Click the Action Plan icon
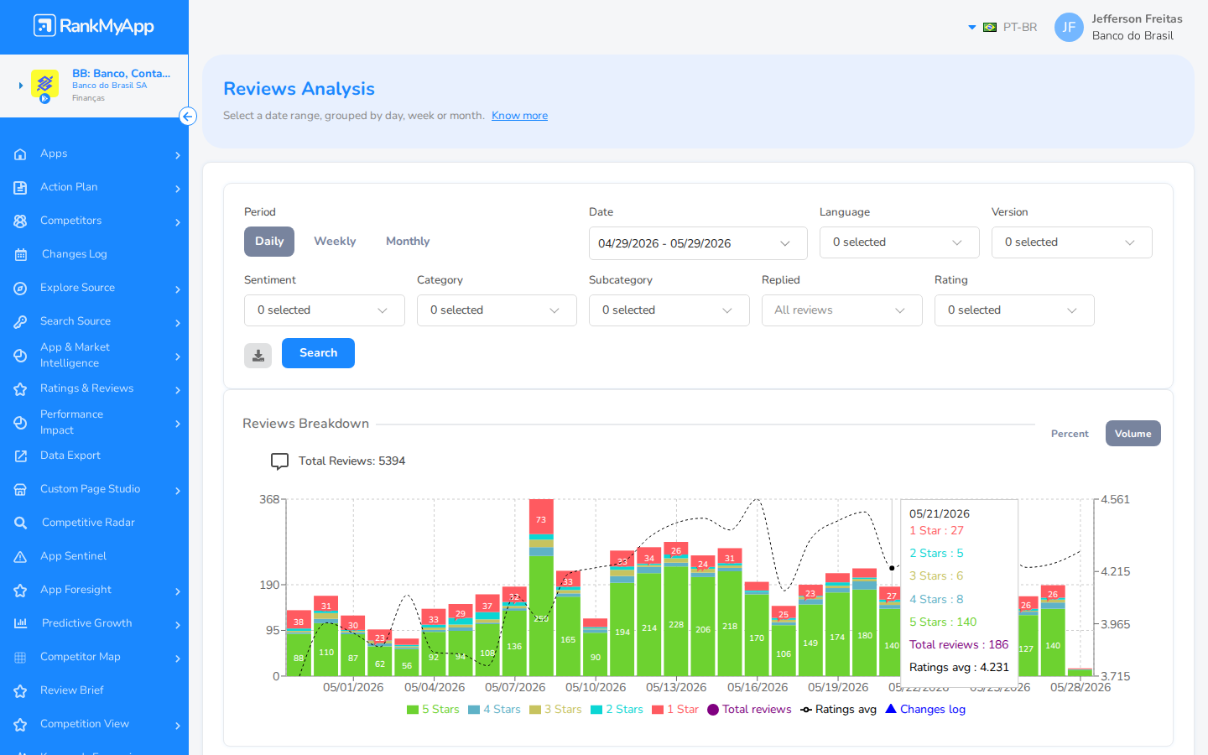 point(20,188)
